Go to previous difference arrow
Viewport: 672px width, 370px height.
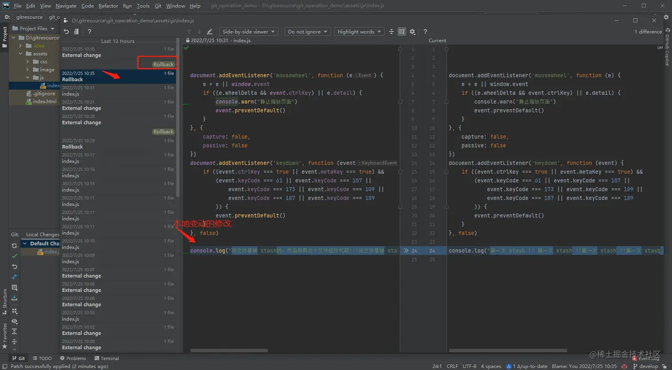point(189,32)
